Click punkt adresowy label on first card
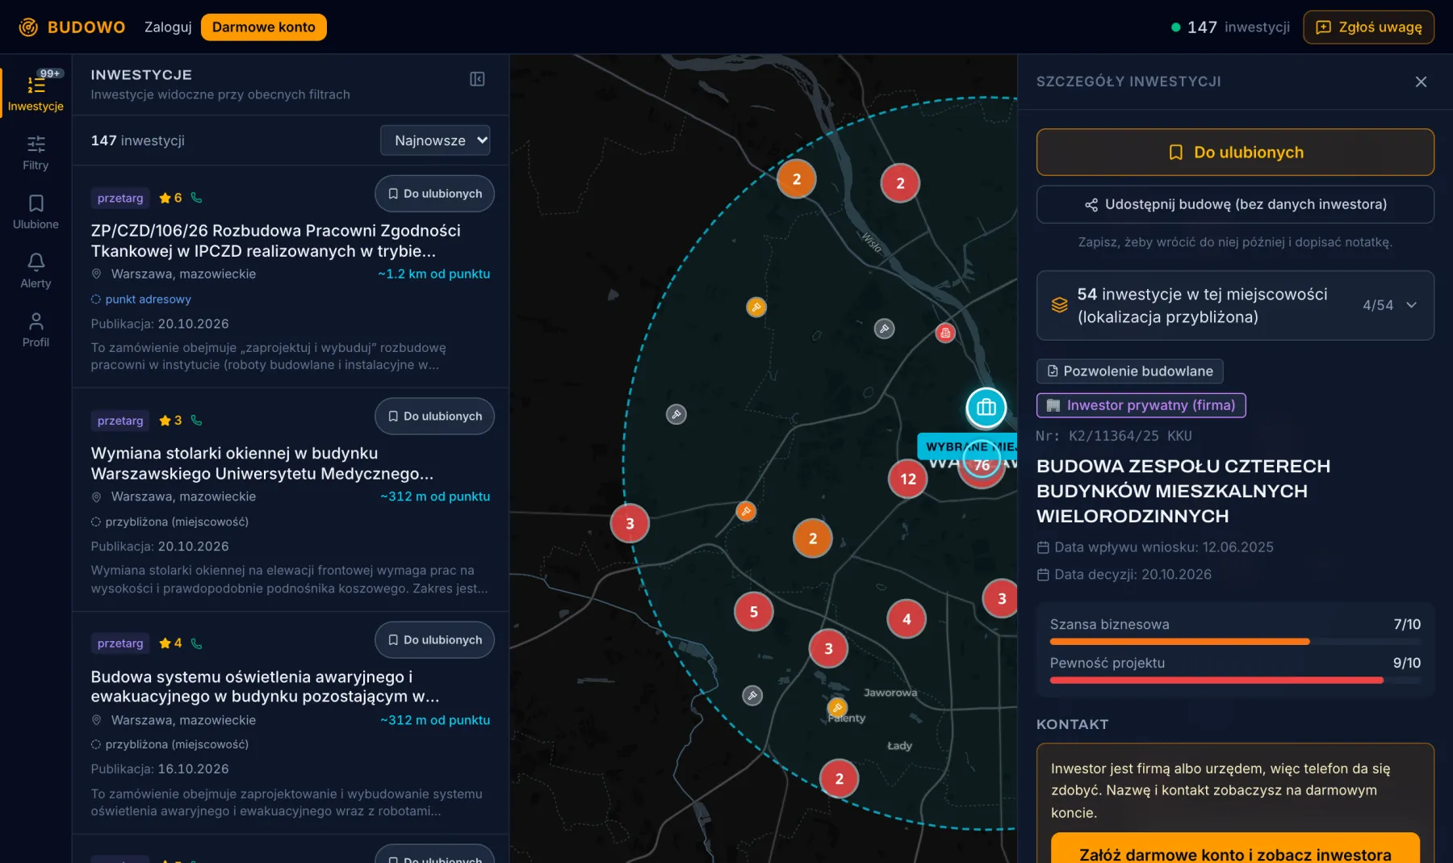 (141, 300)
